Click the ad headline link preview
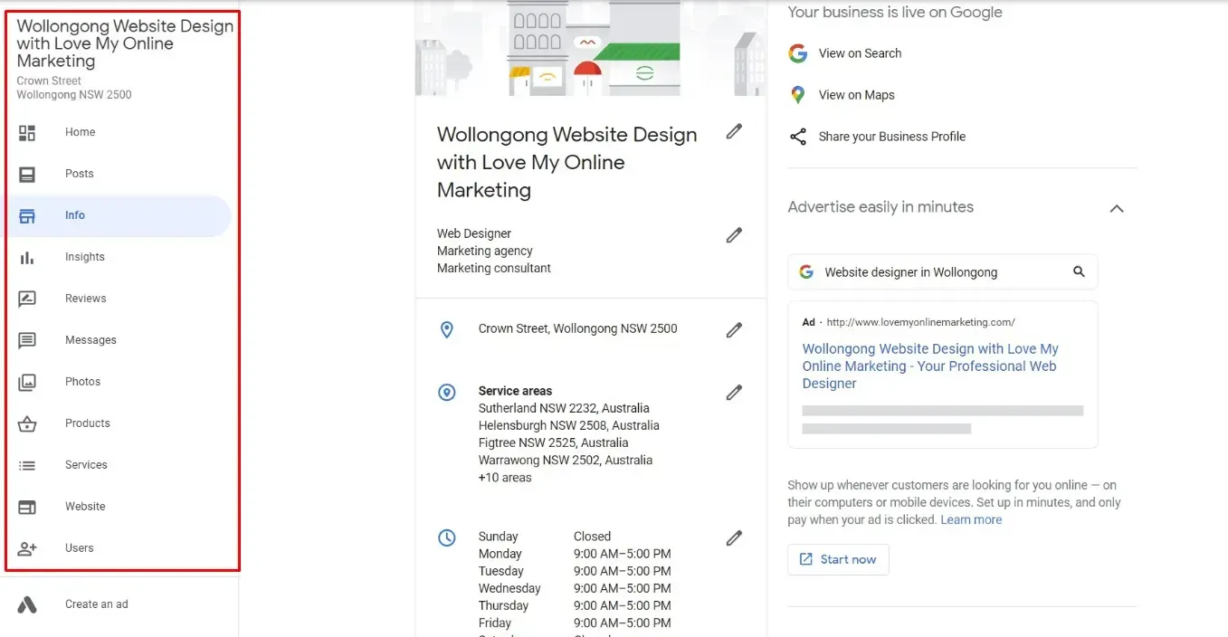The width and height of the screenshot is (1228, 637). 930,366
